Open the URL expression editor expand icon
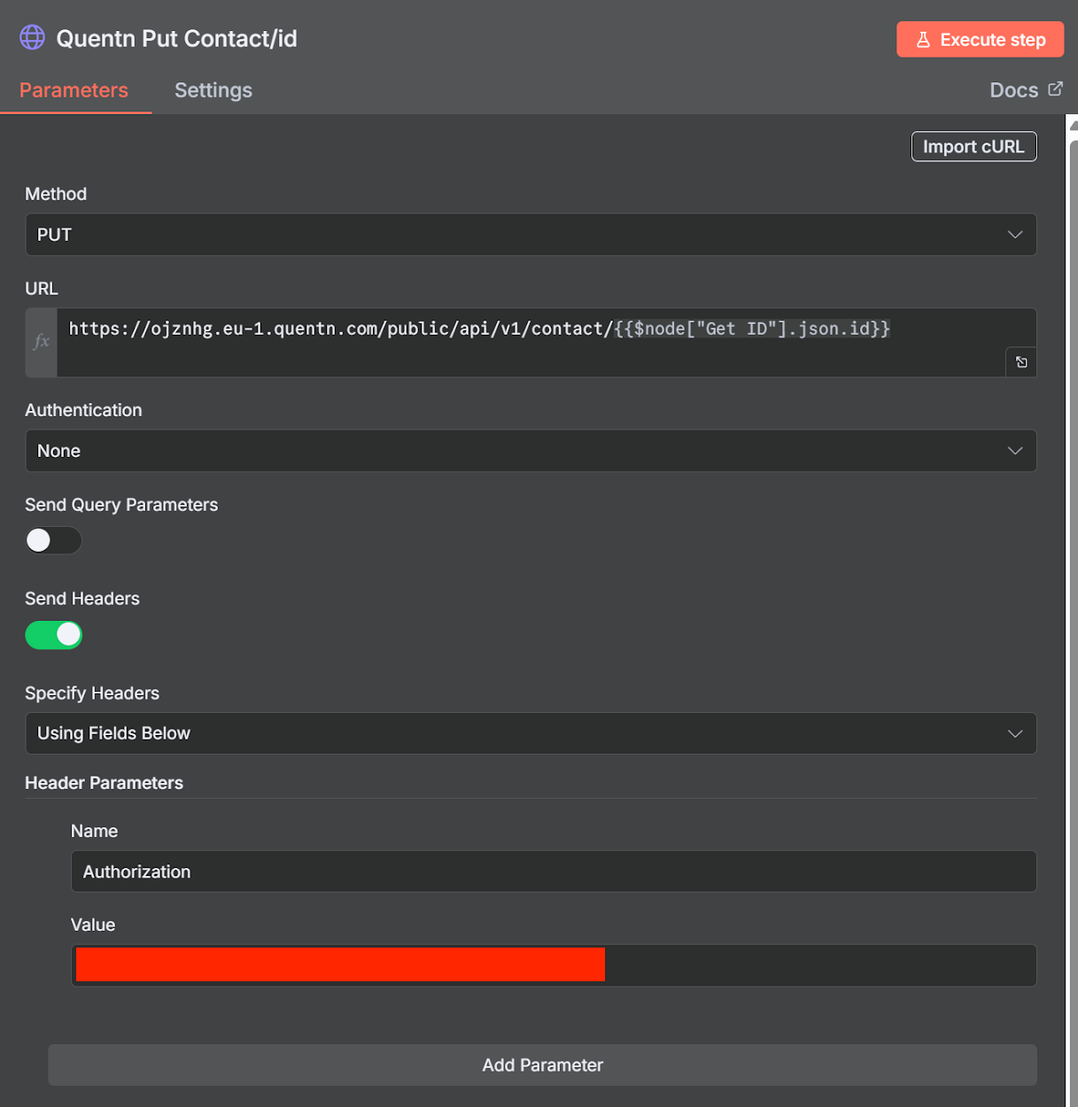 [1021, 362]
